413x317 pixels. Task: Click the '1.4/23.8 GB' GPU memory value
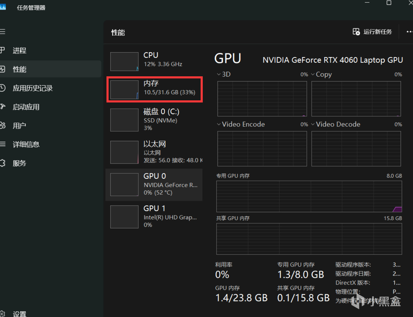click(242, 298)
